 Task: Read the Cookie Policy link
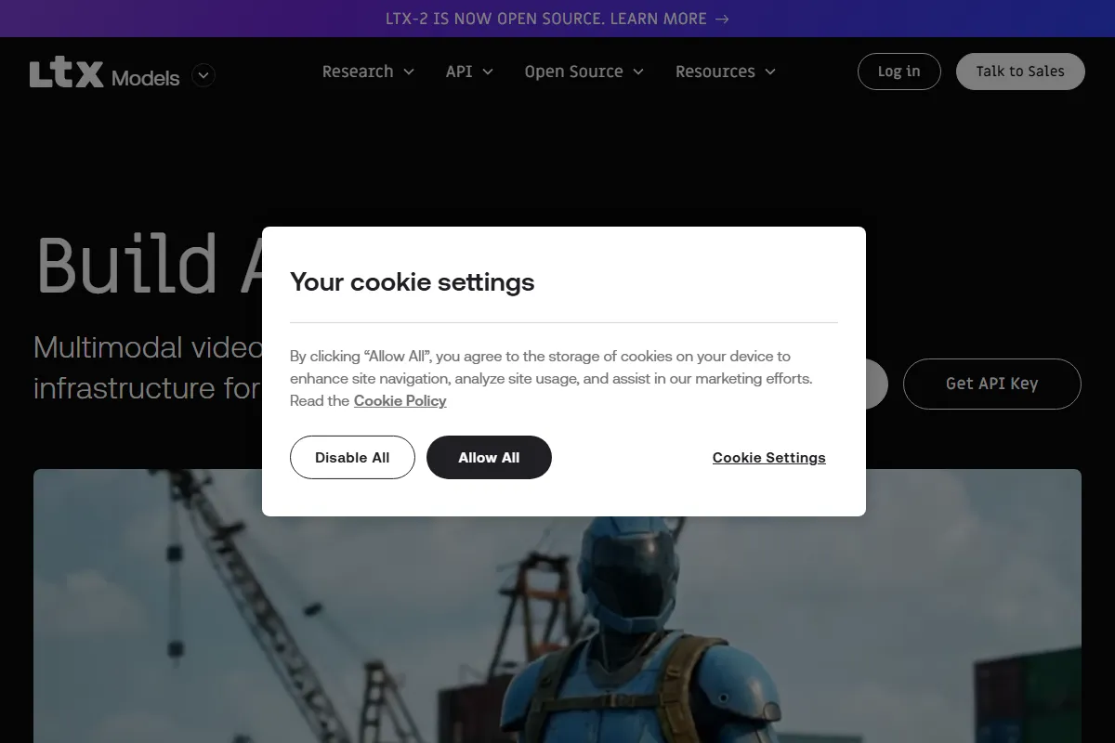click(400, 400)
